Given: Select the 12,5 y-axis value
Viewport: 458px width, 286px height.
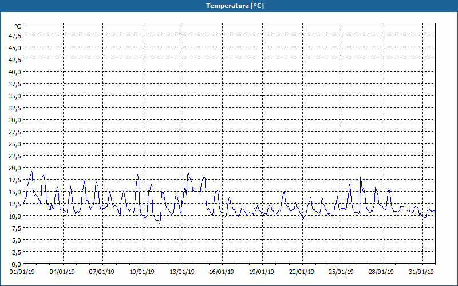Looking at the screenshot, I should (15, 204).
